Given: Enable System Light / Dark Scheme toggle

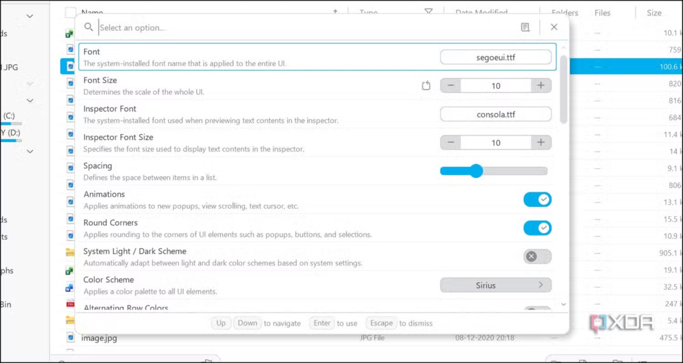Looking at the screenshot, I should 537,256.
